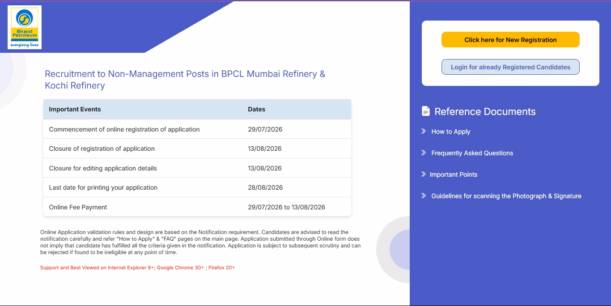Click the chevron icon beside How to Apply
This screenshot has height=306, width=611.
[x=424, y=131]
